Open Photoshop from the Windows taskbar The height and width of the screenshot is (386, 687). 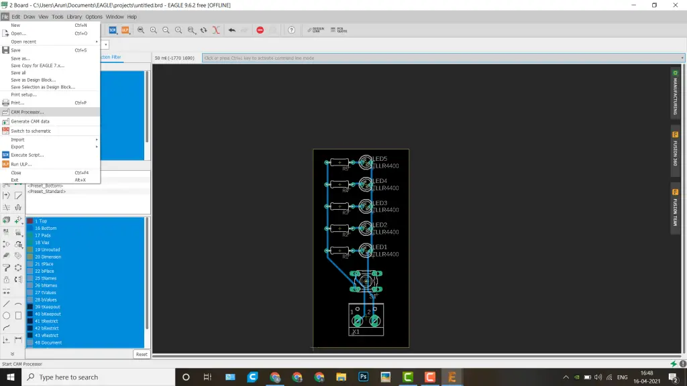[363, 377]
